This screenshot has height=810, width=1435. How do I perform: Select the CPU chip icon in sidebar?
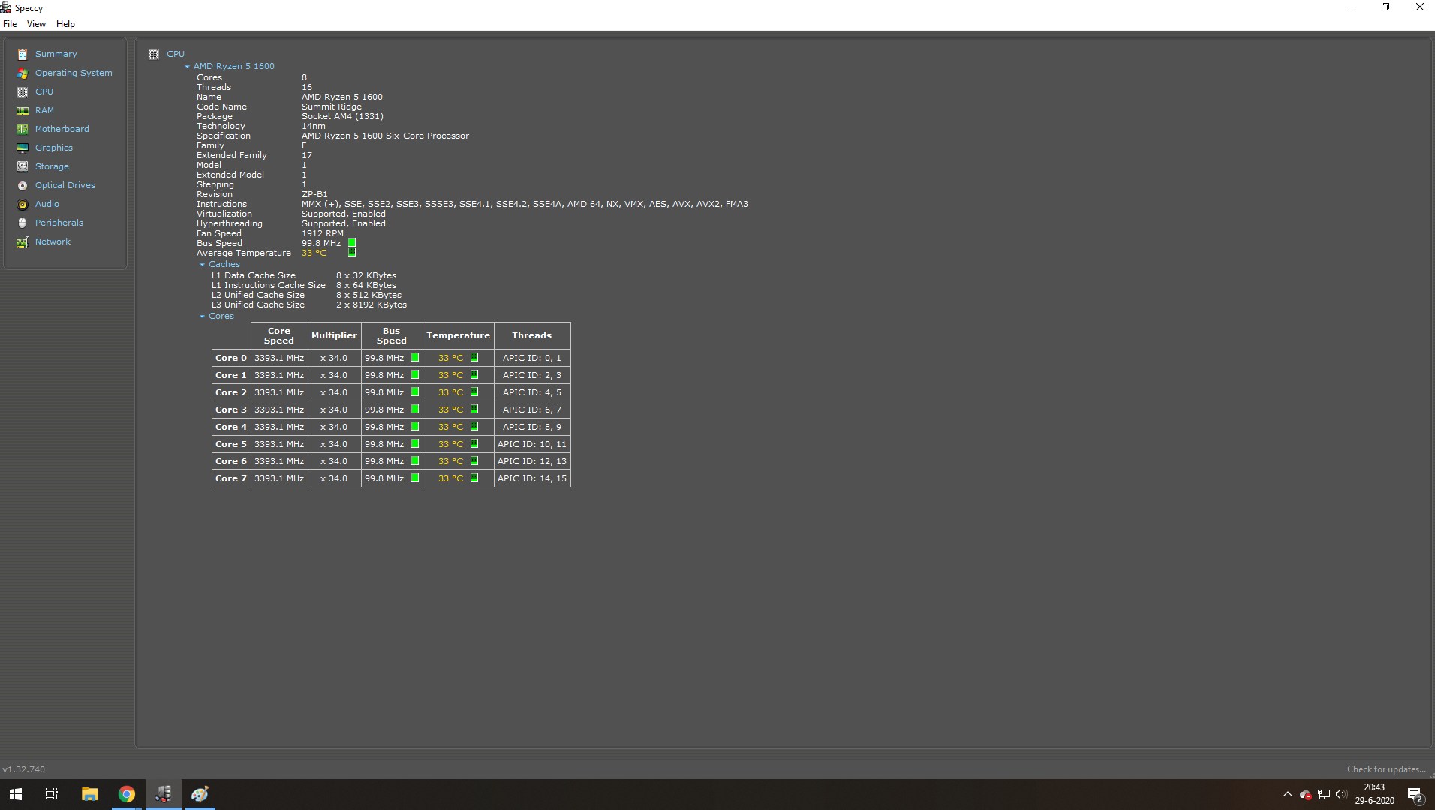tap(23, 91)
